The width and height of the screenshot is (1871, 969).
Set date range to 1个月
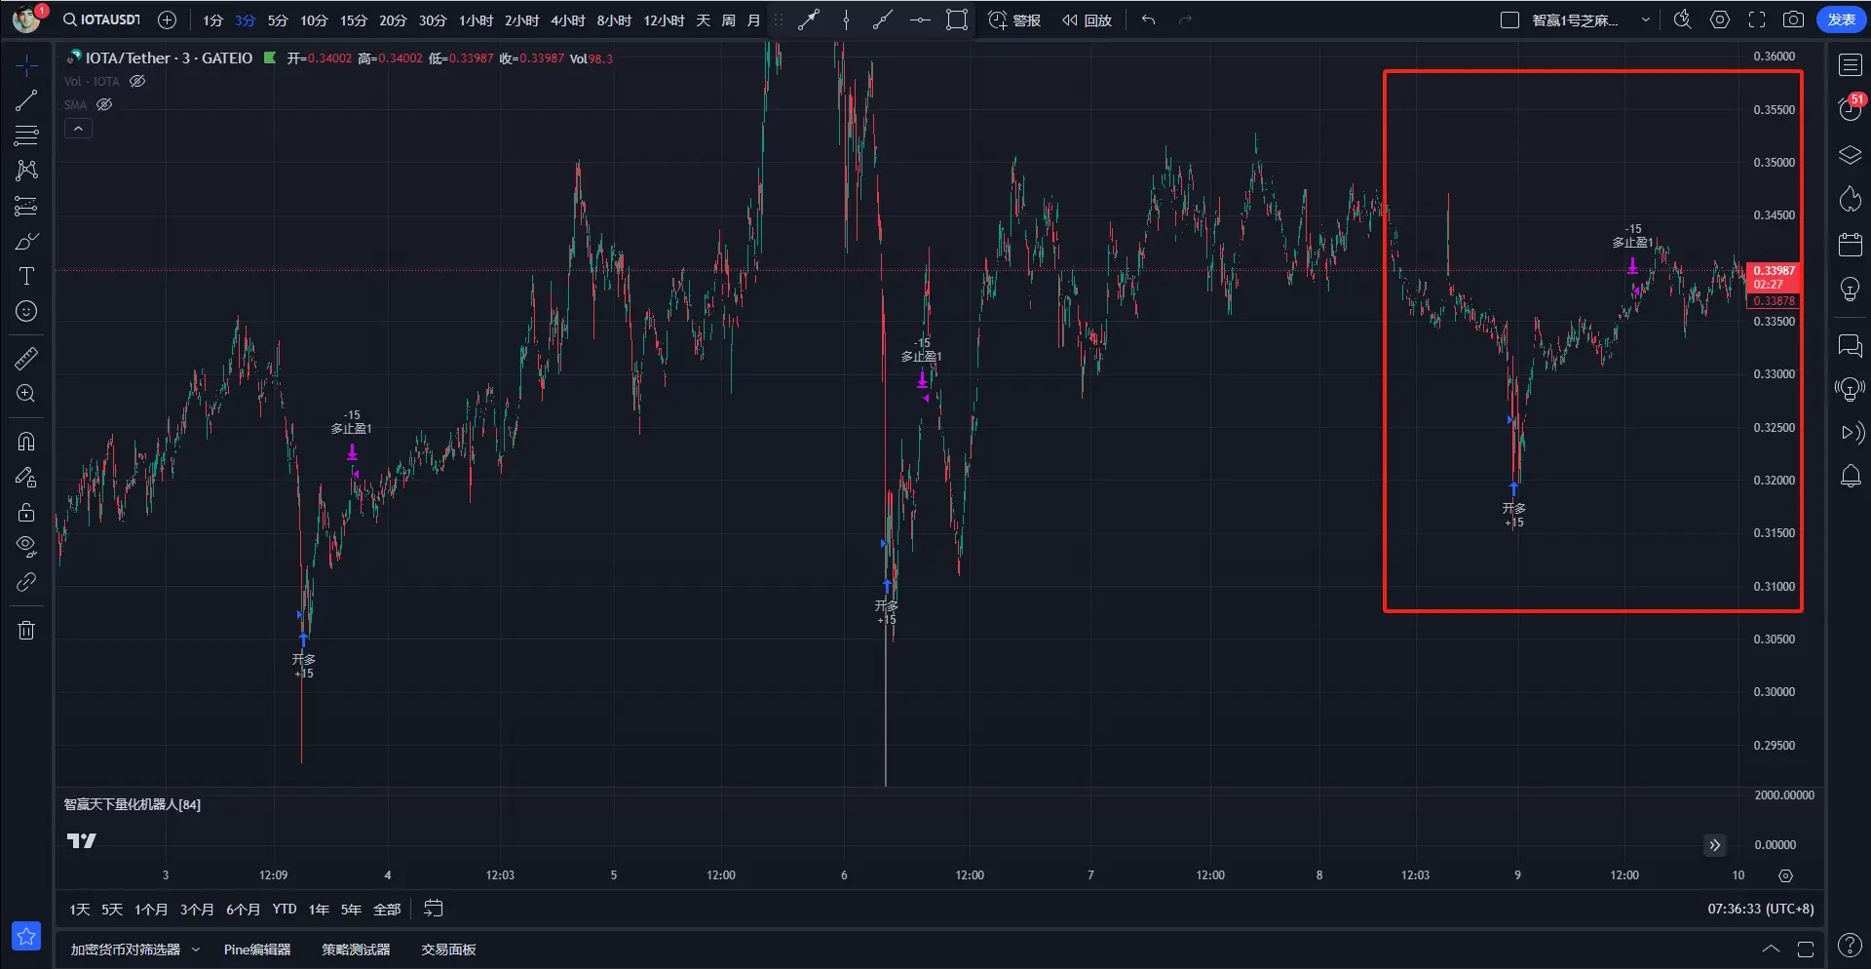(x=151, y=909)
